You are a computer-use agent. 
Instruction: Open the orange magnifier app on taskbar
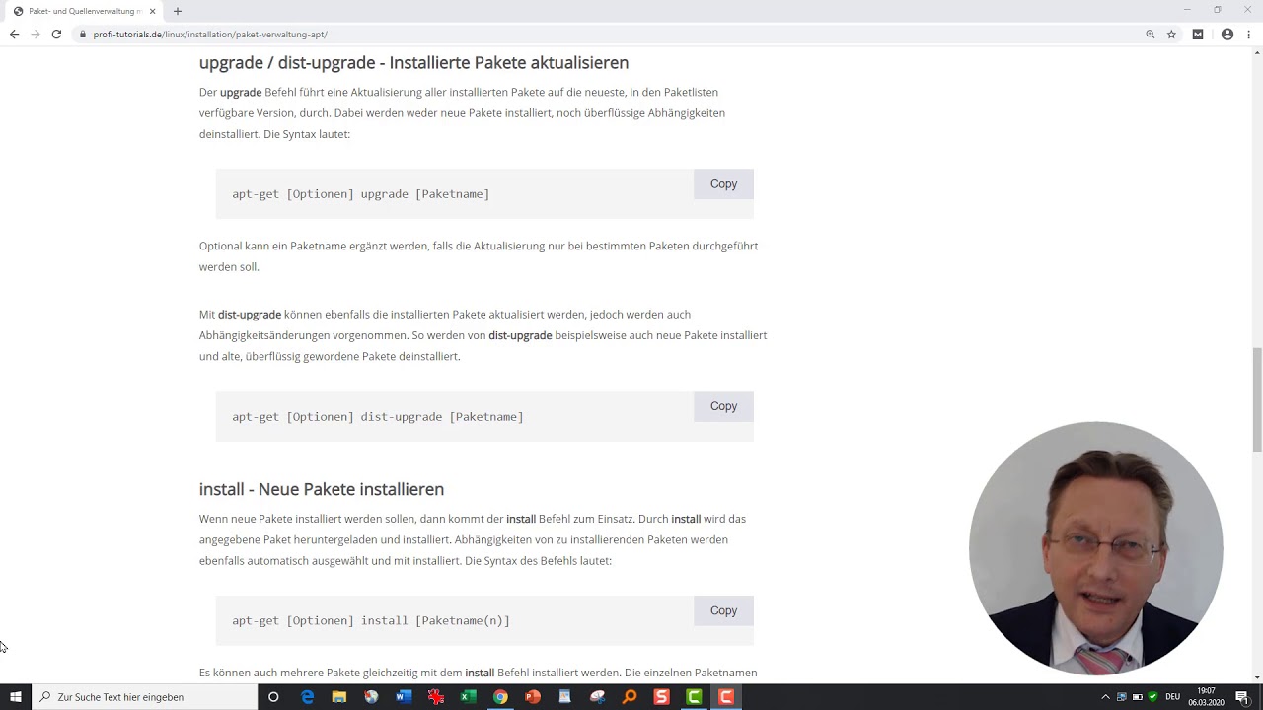(630, 696)
